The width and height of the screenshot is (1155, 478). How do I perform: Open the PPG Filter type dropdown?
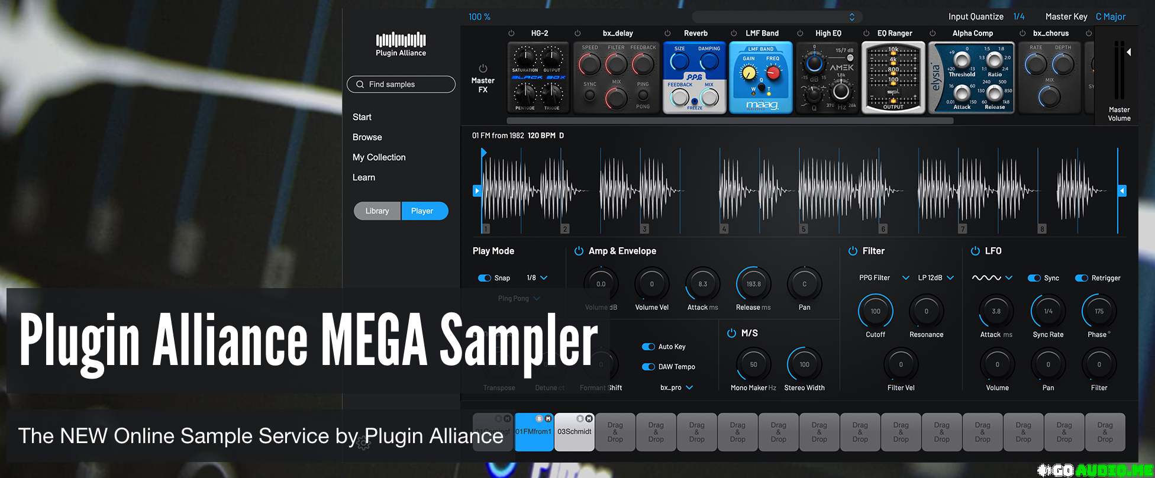[884, 278]
